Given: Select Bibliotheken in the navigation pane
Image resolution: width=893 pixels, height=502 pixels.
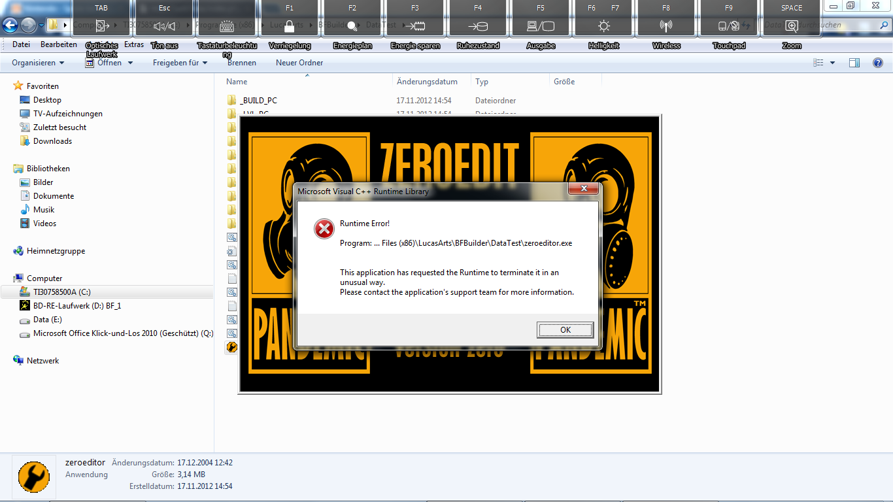Looking at the screenshot, I should tap(48, 169).
